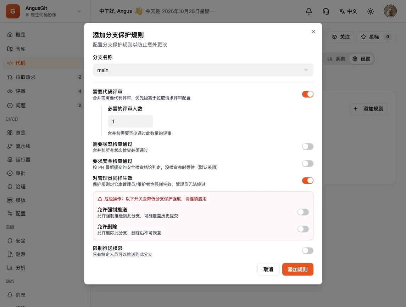Click the 消息 bell icon in sidebar
Viewport: 406px width, 307px height.
(x=10, y=295)
